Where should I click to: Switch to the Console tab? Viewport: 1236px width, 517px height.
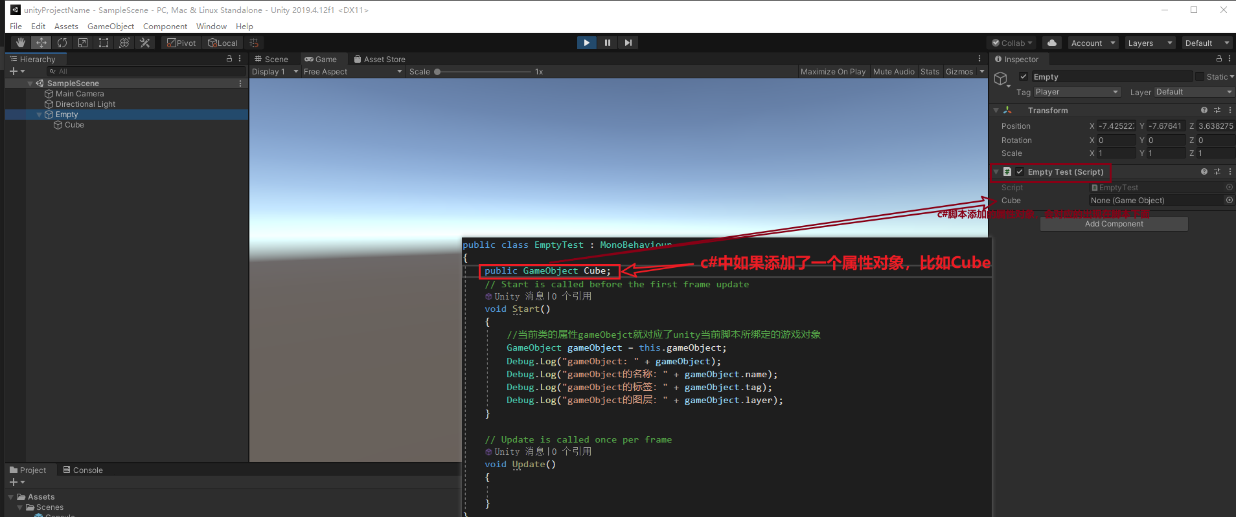[x=83, y=470]
